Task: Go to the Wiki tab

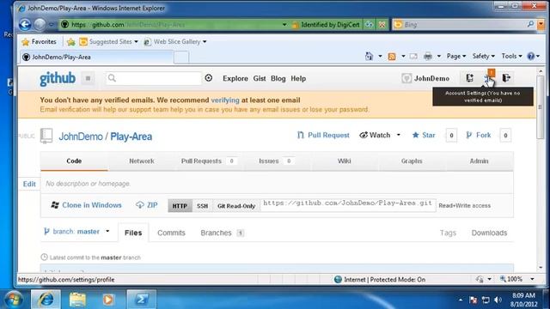Action: pos(344,161)
